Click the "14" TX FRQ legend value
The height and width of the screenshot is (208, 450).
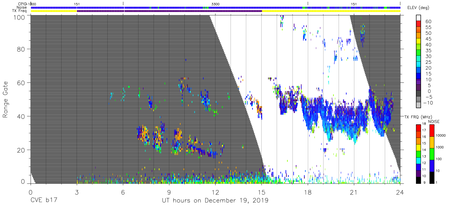(x=424, y=150)
